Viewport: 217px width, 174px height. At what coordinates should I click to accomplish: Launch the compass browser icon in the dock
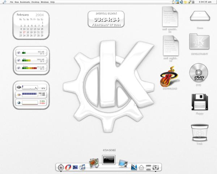tap(61, 167)
